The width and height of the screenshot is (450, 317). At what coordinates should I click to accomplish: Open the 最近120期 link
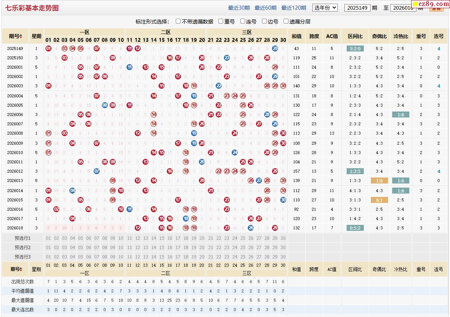pyautogui.click(x=294, y=8)
